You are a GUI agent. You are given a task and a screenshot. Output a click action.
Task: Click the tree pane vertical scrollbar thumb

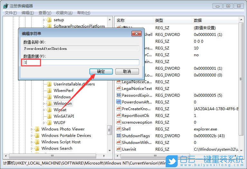point(109,130)
